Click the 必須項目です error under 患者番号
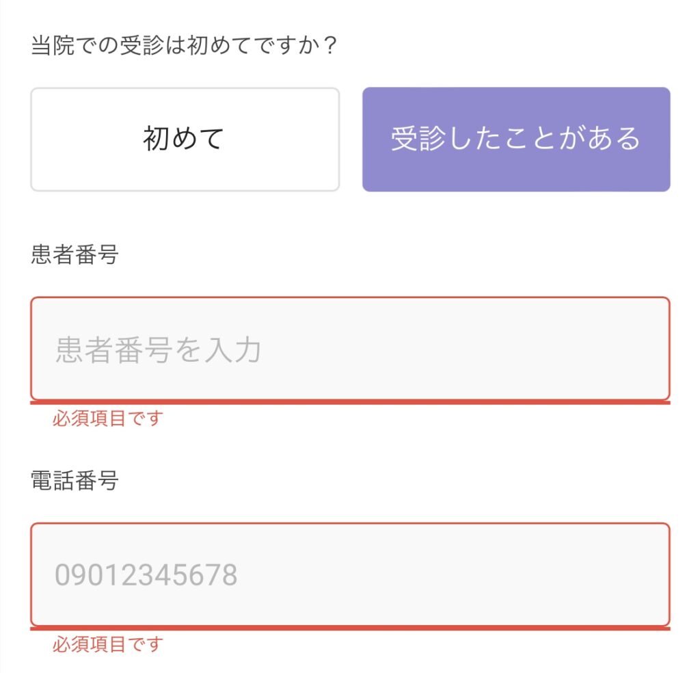Image resolution: width=700 pixels, height=673 pixels. (108, 418)
